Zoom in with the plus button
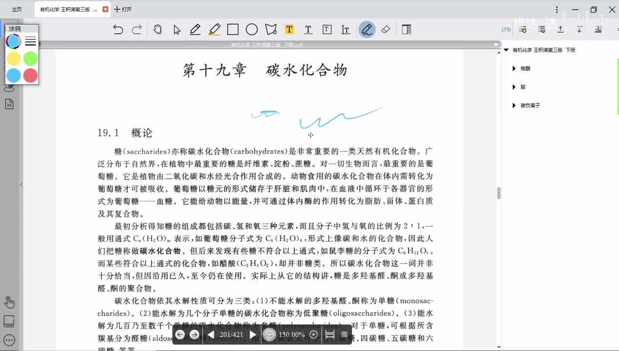Image resolution: width=619 pixels, height=351 pixels. [313, 335]
